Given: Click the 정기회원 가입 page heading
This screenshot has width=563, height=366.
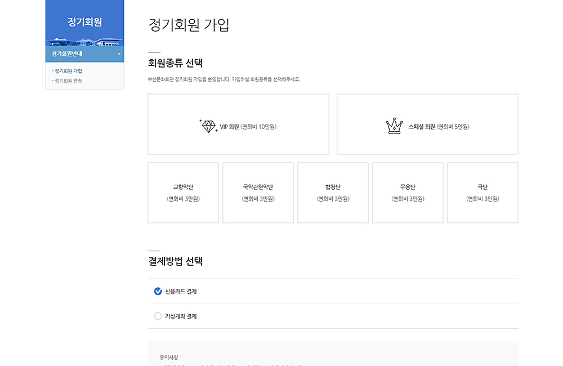Looking at the screenshot, I should (189, 25).
